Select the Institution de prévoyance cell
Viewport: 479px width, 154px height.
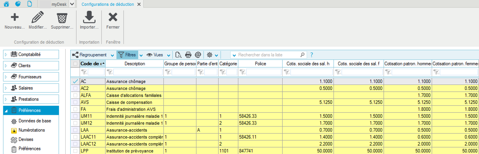[135, 151]
